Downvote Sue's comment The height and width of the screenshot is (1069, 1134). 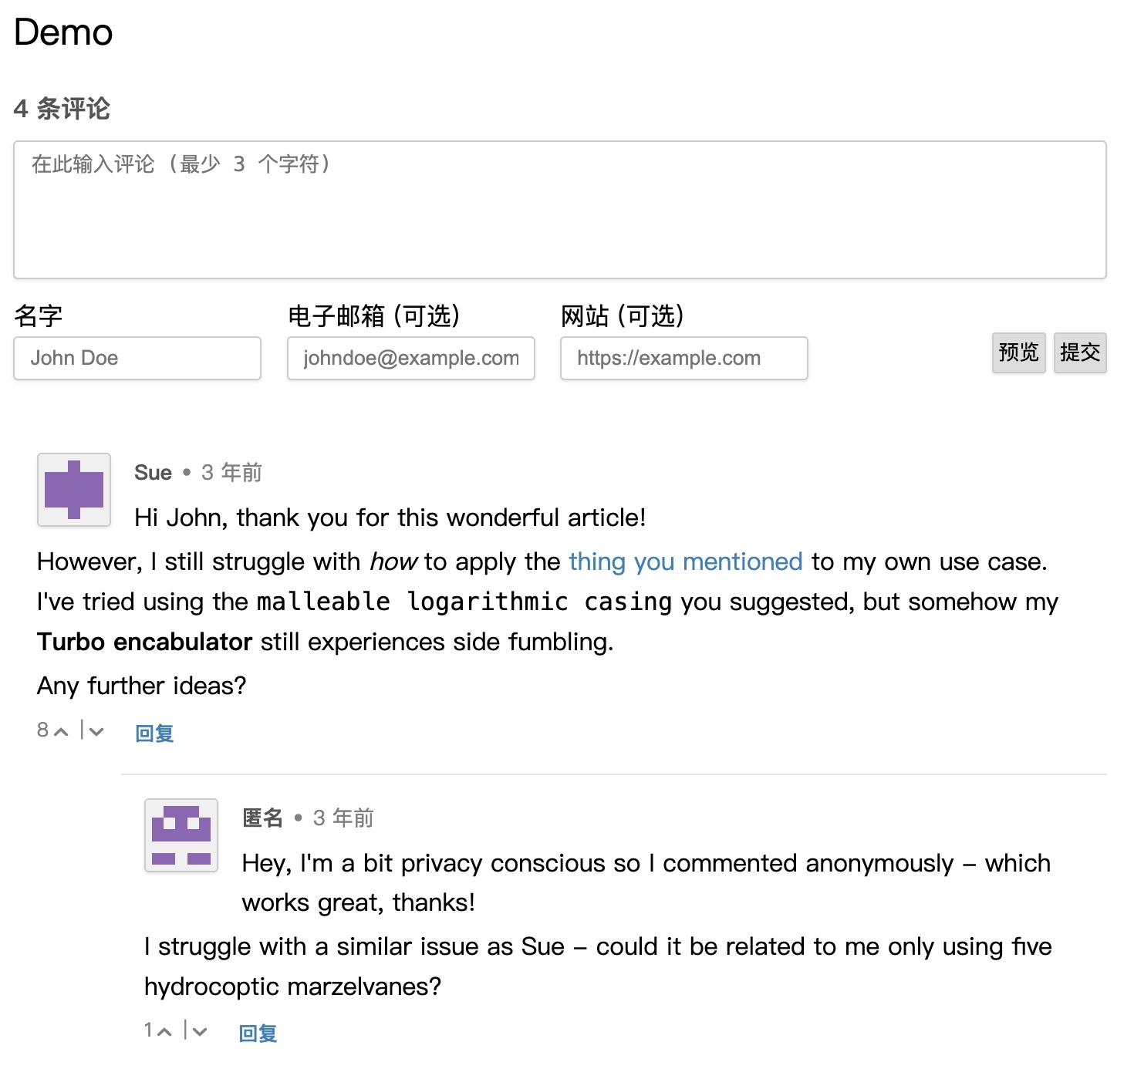point(96,731)
